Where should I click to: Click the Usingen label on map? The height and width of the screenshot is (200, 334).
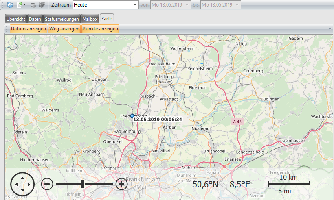pos(99,80)
